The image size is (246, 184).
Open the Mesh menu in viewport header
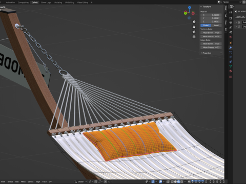pos(23,181)
